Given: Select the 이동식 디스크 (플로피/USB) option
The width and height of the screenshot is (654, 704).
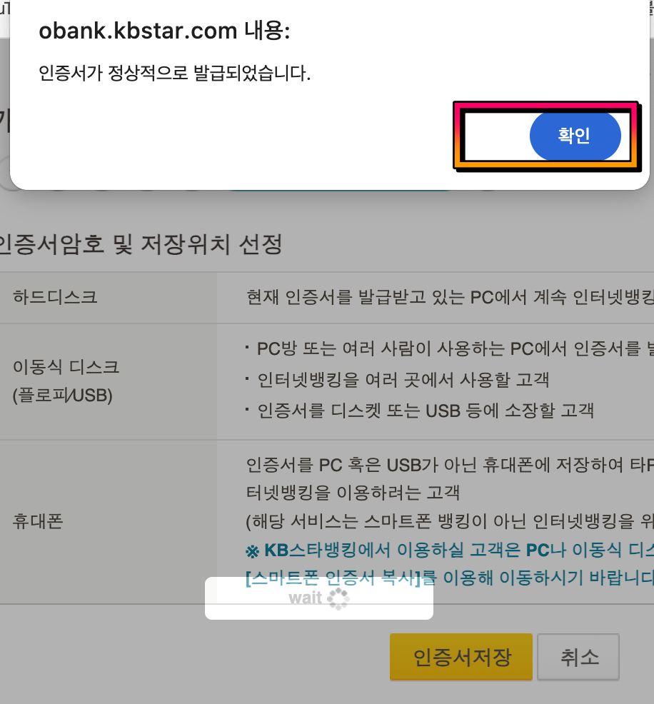Looking at the screenshot, I should (x=107, y=381).
